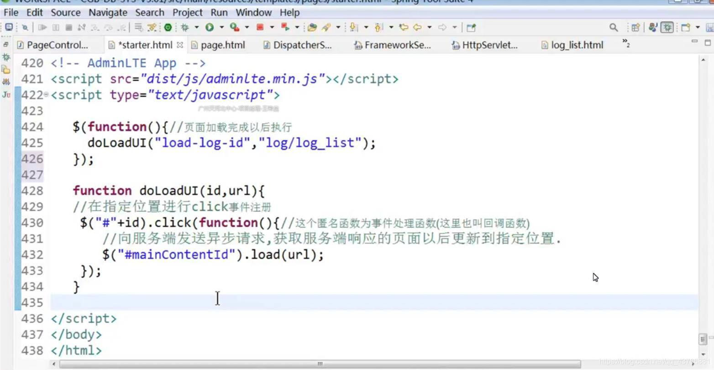
Task: Click the Suspend debug icon
Action: click(x=56, y=27)
